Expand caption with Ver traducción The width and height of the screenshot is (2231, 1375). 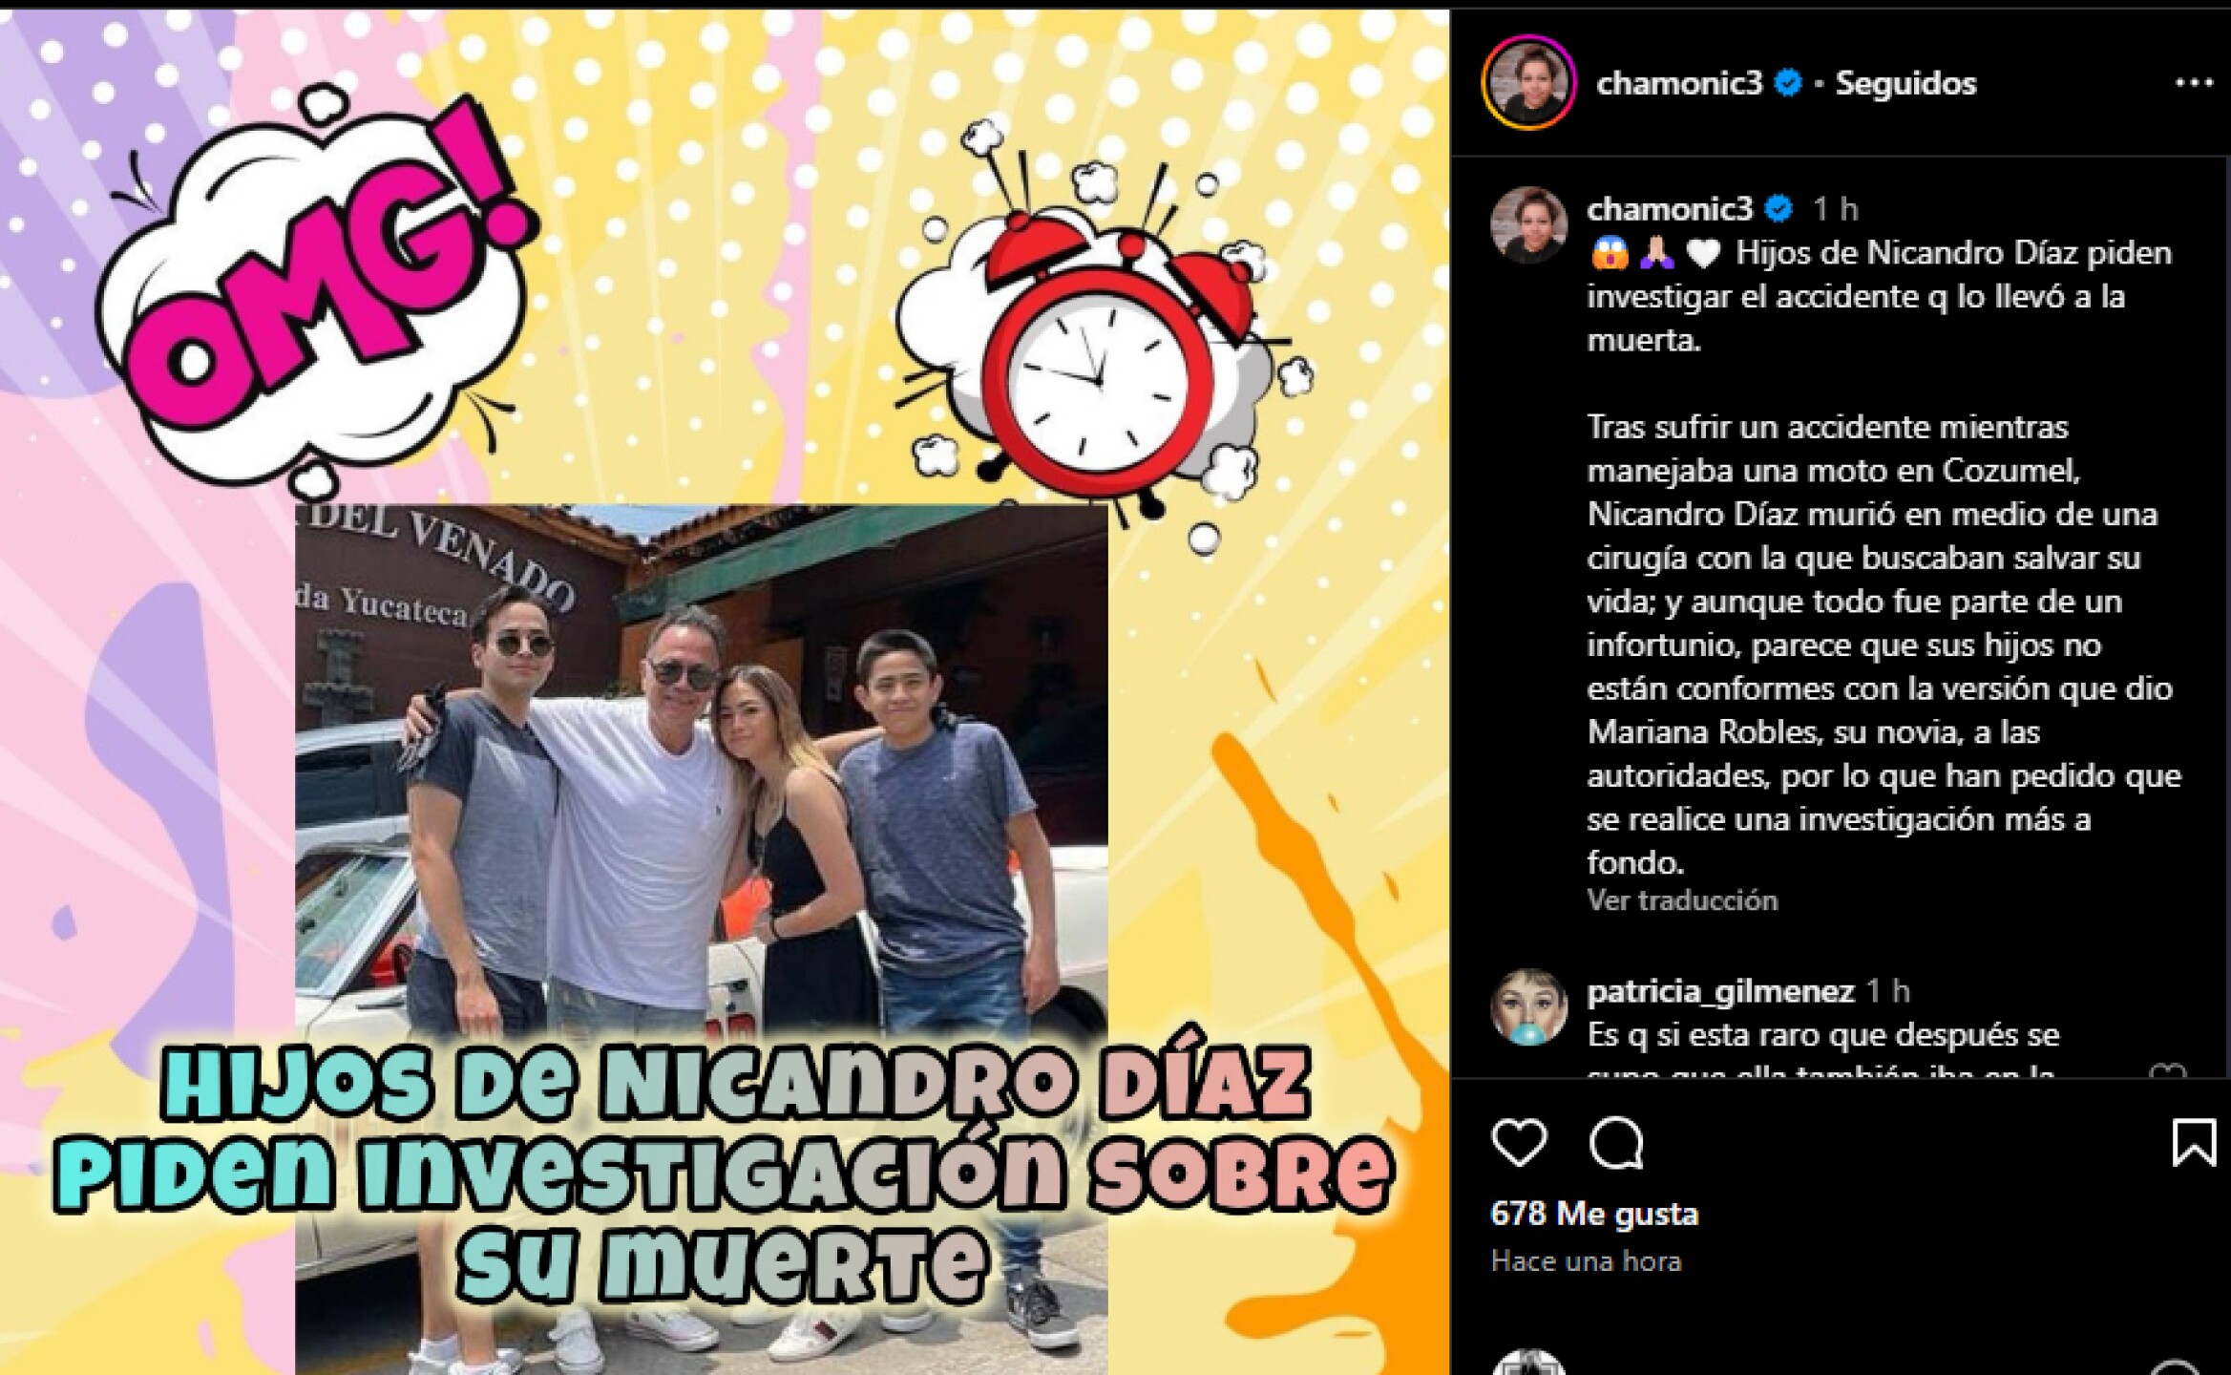[x=1682, y=900]
